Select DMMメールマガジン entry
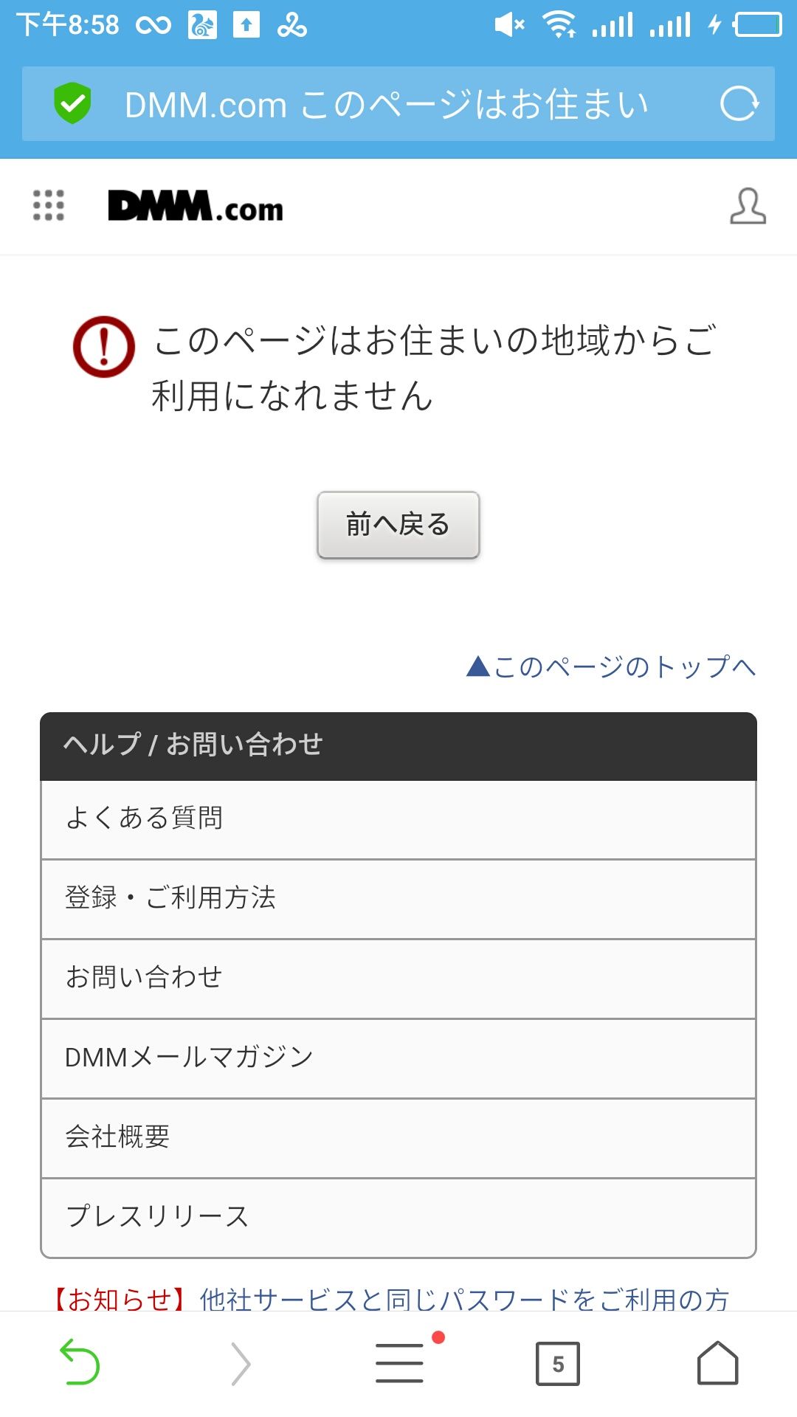 [398, 1058]
